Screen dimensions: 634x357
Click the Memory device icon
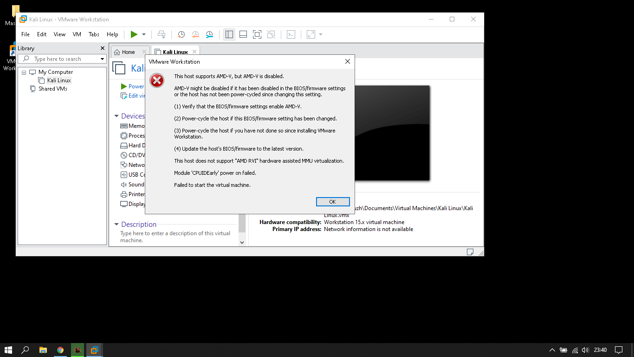(x=124, y=126)
